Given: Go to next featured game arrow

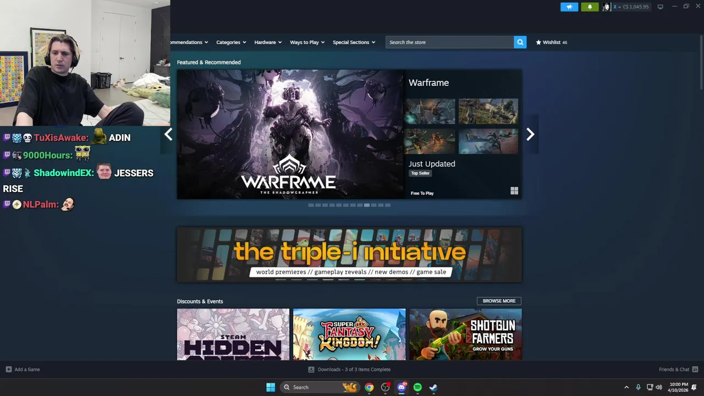Looking at the screenshot, I should coord(530,134).
